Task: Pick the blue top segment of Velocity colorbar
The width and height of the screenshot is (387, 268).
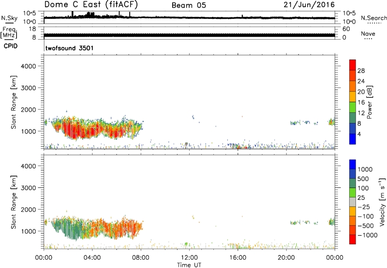Action: [353, 164]
